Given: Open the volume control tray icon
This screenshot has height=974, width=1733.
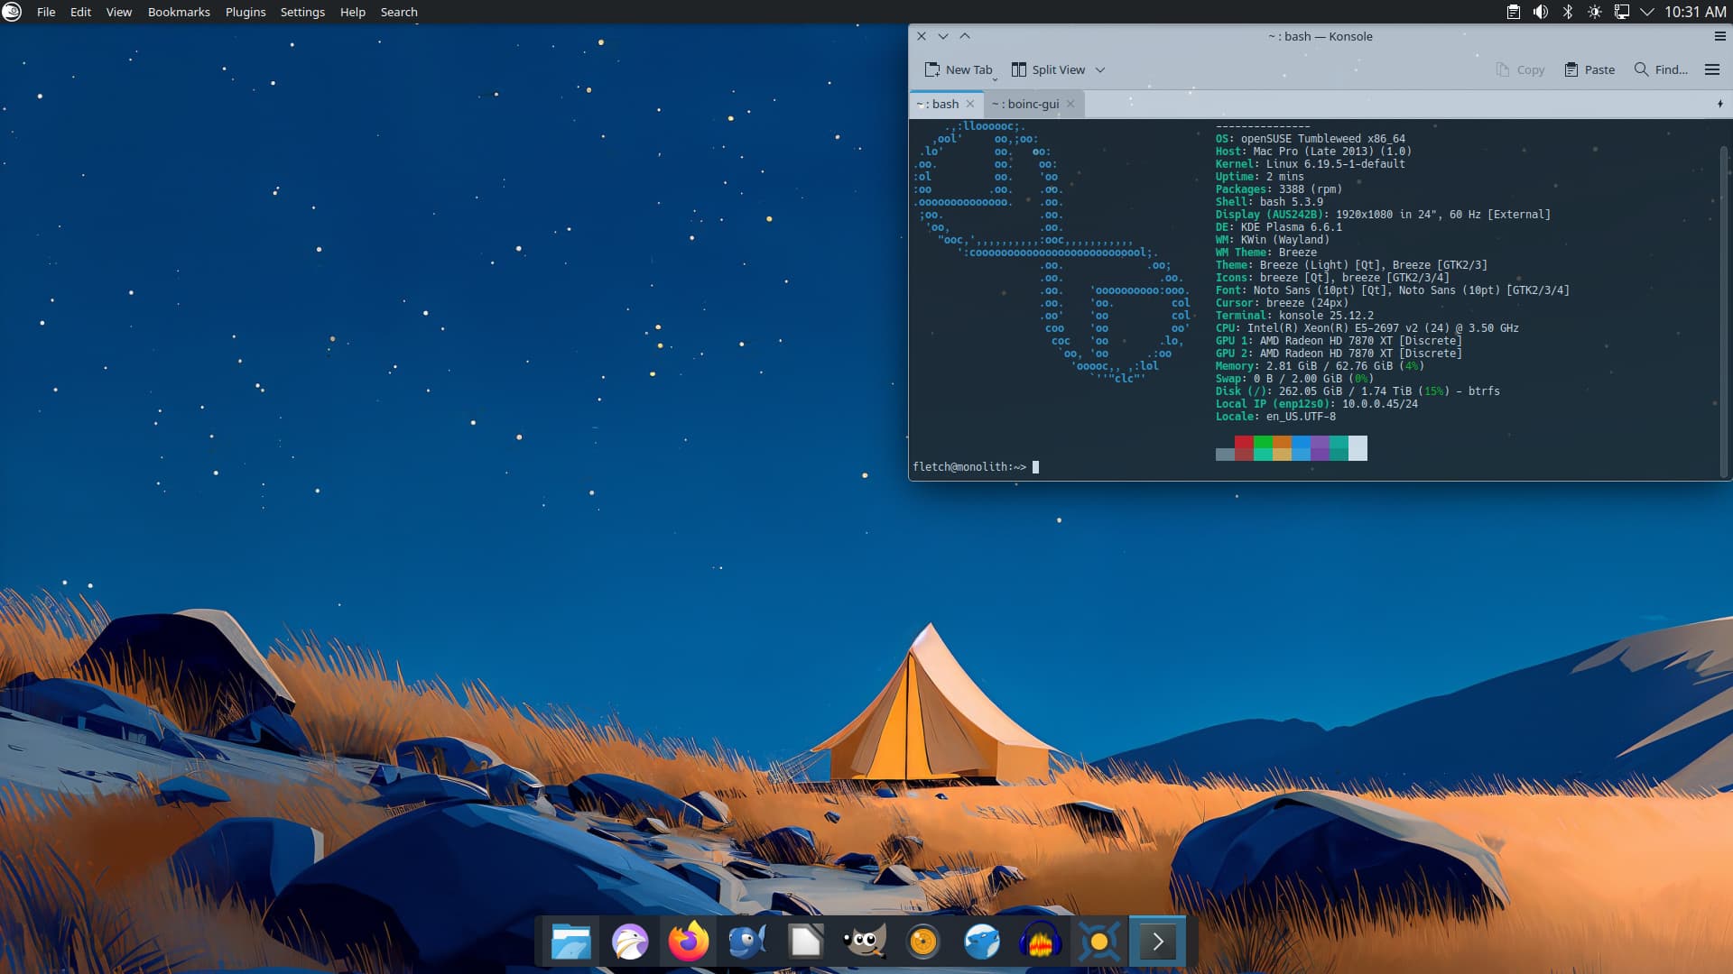Looking at the screenshot, I should point(1541,12).
